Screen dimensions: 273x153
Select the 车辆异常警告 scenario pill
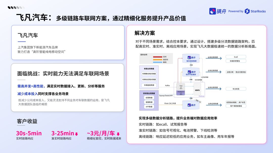coord(236,61)
